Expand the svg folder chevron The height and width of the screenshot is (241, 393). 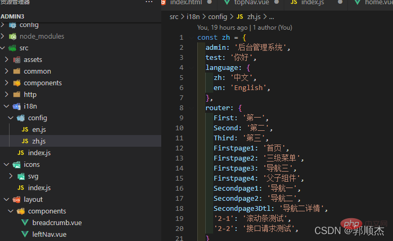11,176
